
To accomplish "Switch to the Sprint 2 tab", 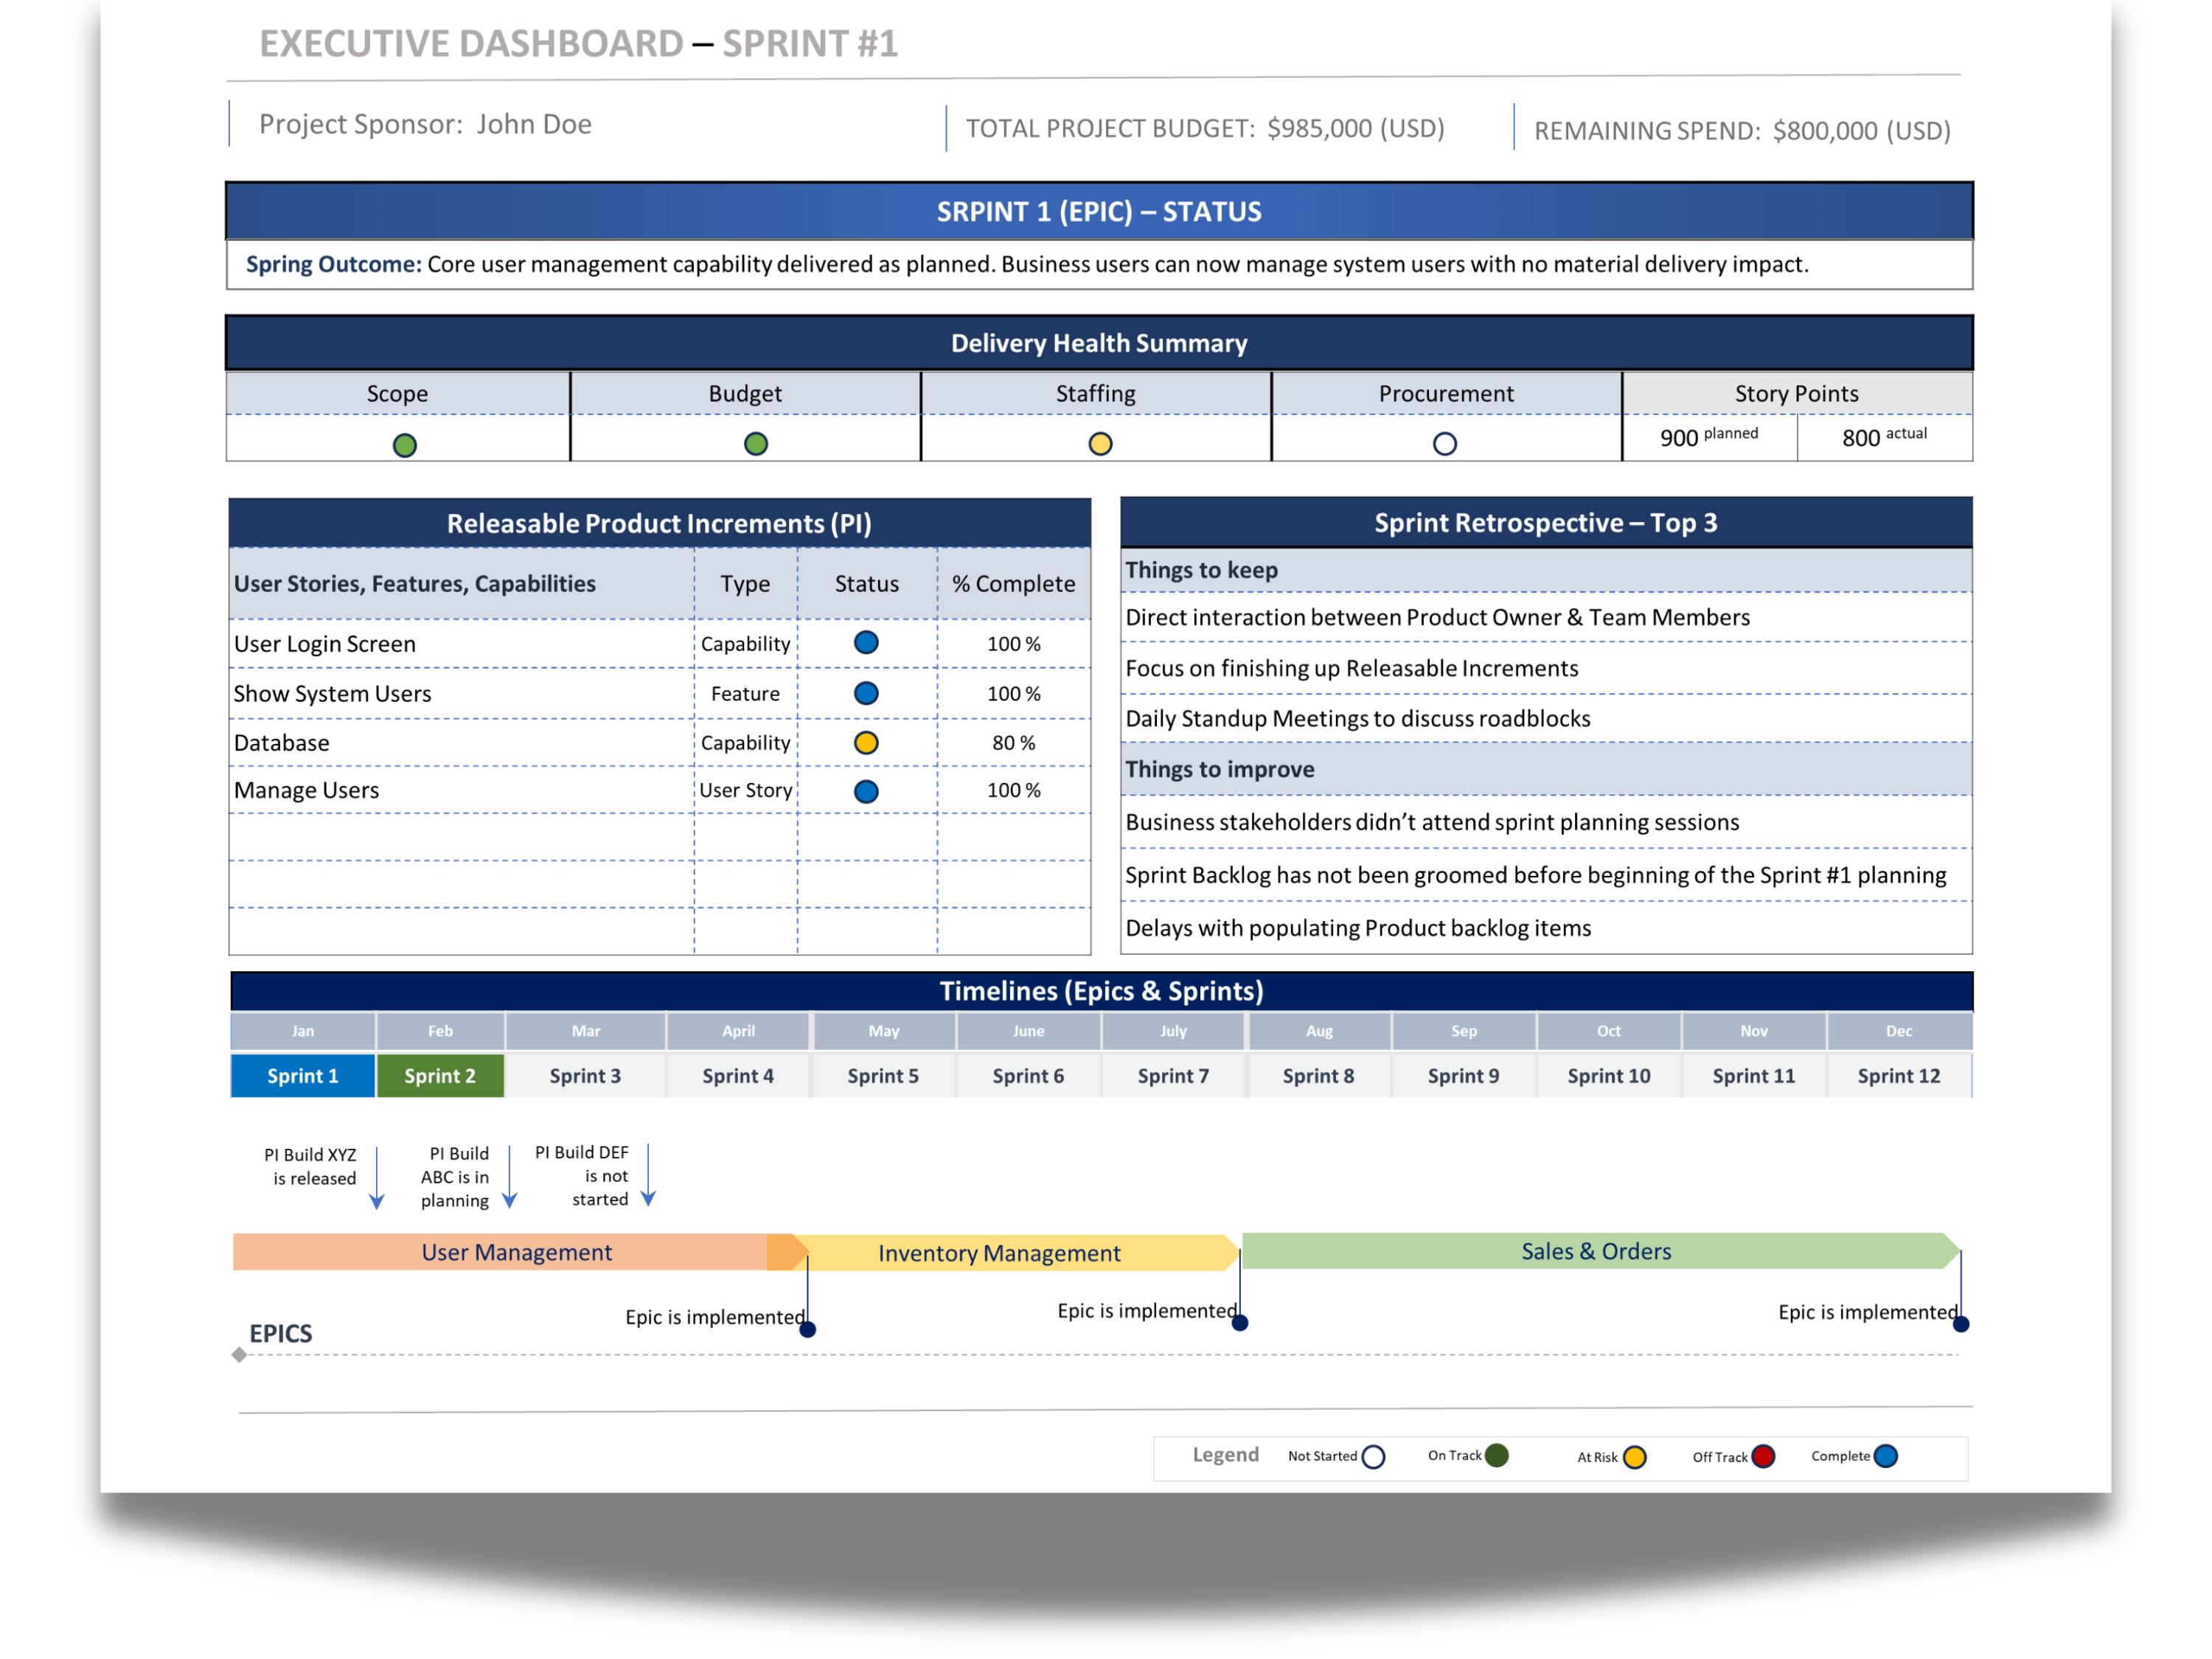I will pos(440,1076).
